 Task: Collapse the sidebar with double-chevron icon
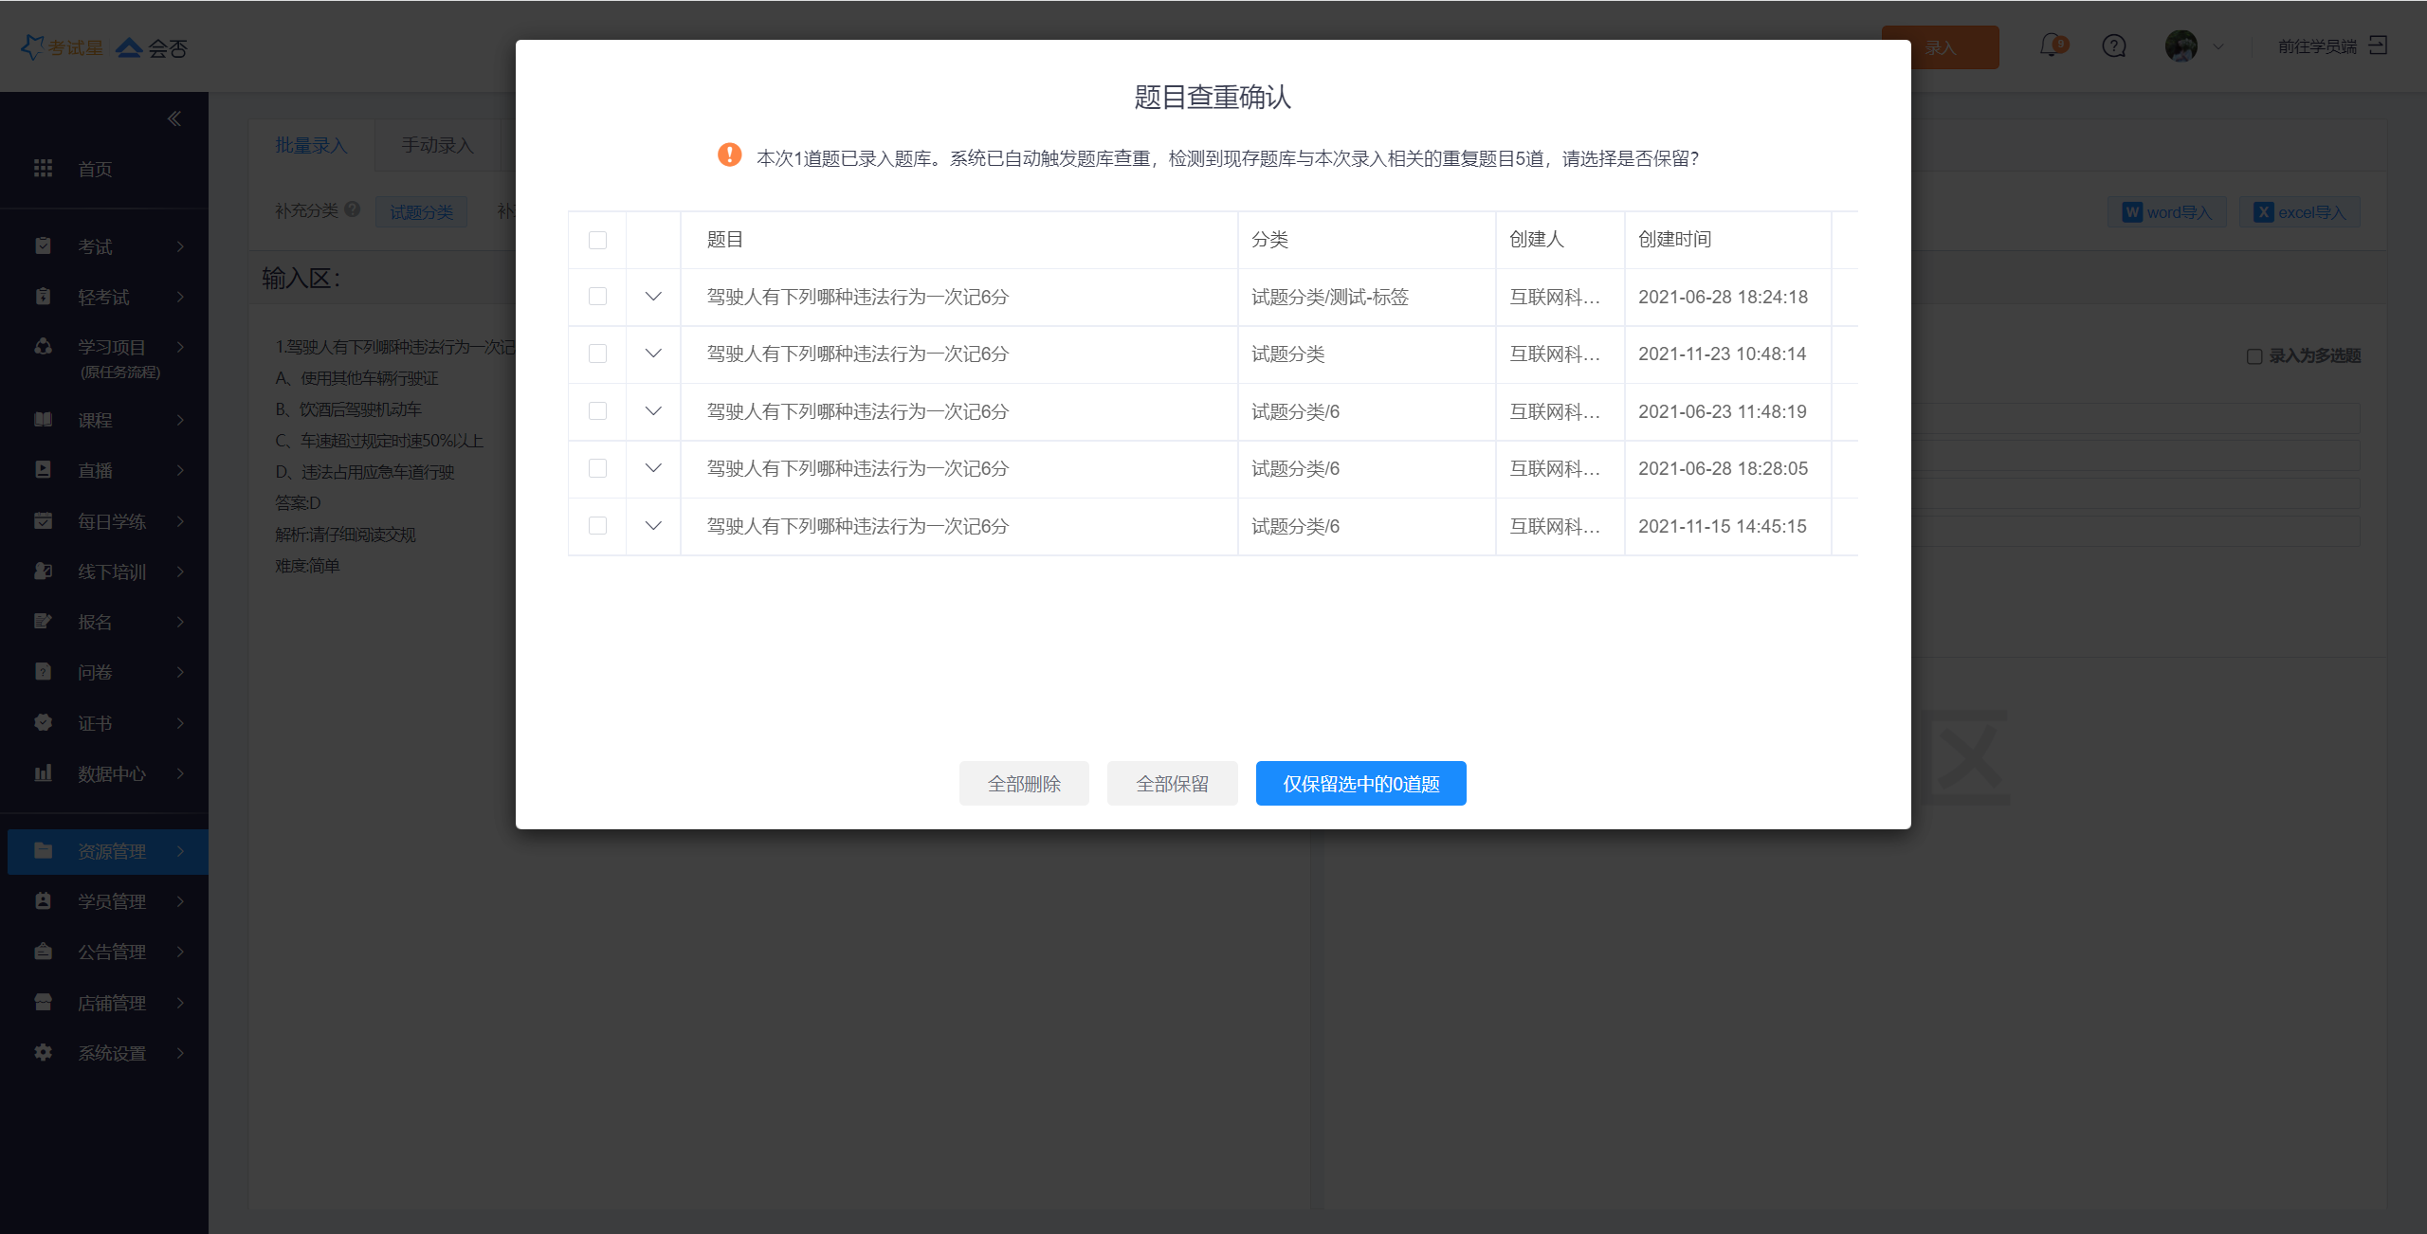point(174,118)
